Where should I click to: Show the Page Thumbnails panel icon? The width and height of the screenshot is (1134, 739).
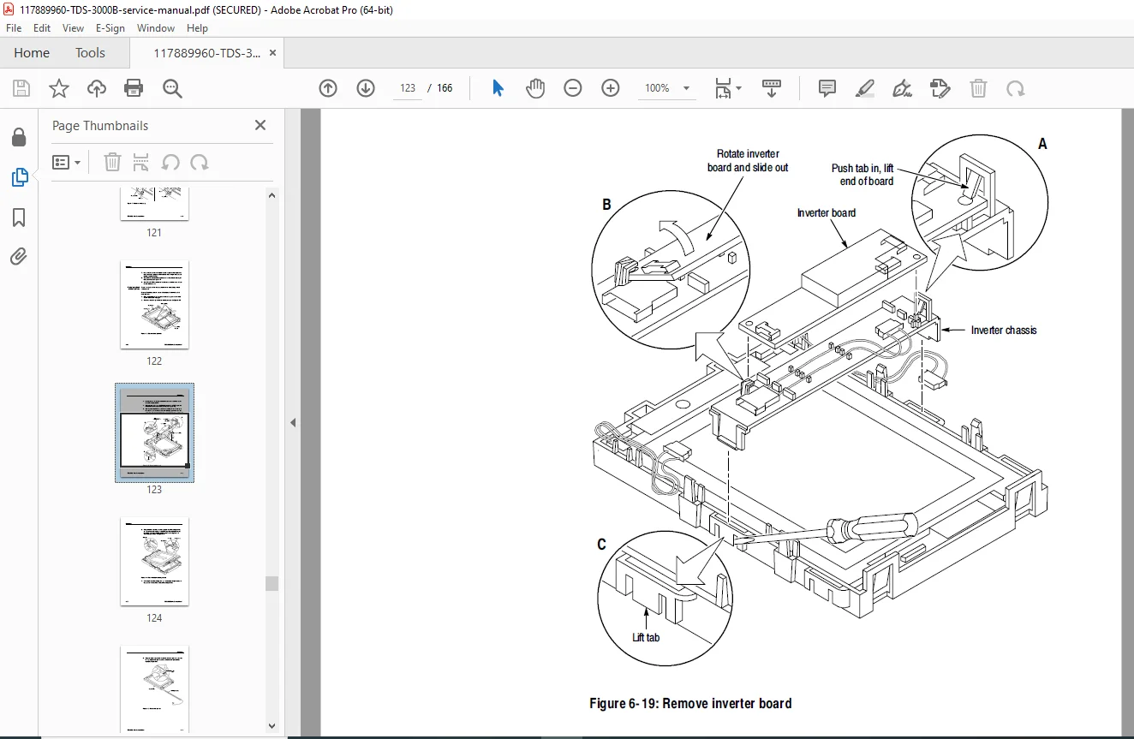pyautogui.click(x=19, y=177)
